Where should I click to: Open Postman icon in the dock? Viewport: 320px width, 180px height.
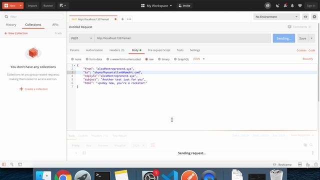tap(189, 175)
